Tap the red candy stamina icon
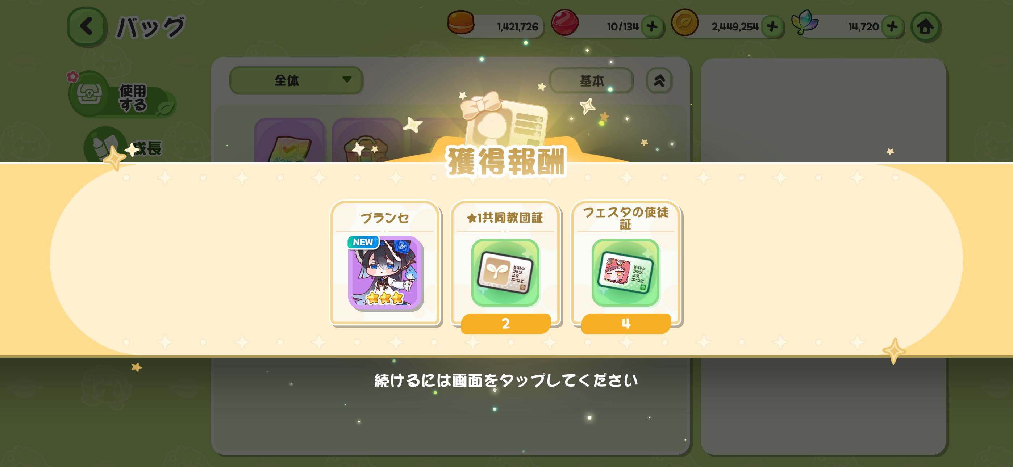 coord(564,23)
